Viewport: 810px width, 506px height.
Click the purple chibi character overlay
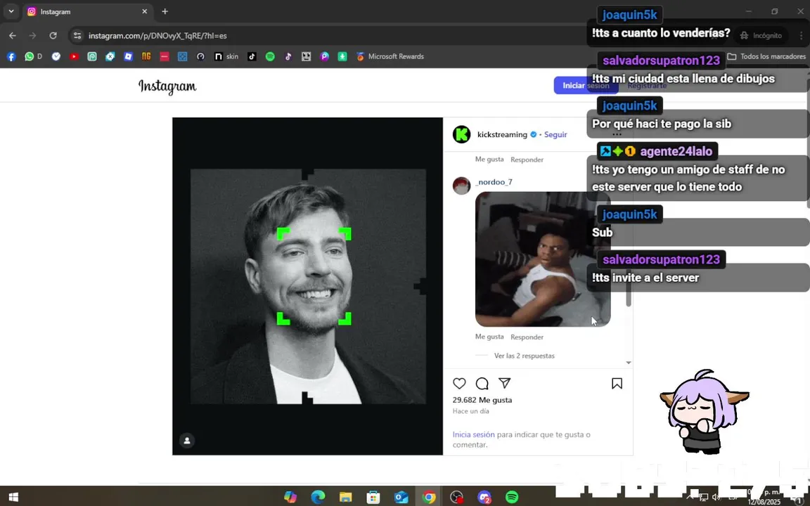pos(704,412)
